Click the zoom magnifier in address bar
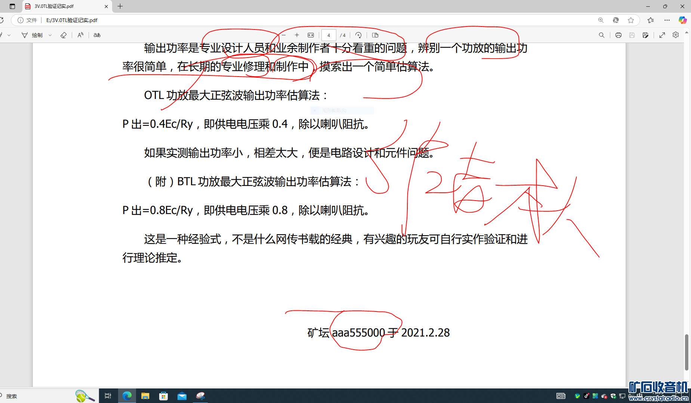Viewport: 691px width, 403px height. (601, 20)
